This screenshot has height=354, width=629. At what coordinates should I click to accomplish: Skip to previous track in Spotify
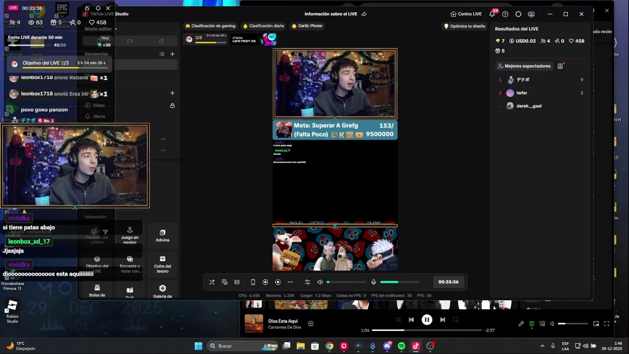[x=411, y=320]
